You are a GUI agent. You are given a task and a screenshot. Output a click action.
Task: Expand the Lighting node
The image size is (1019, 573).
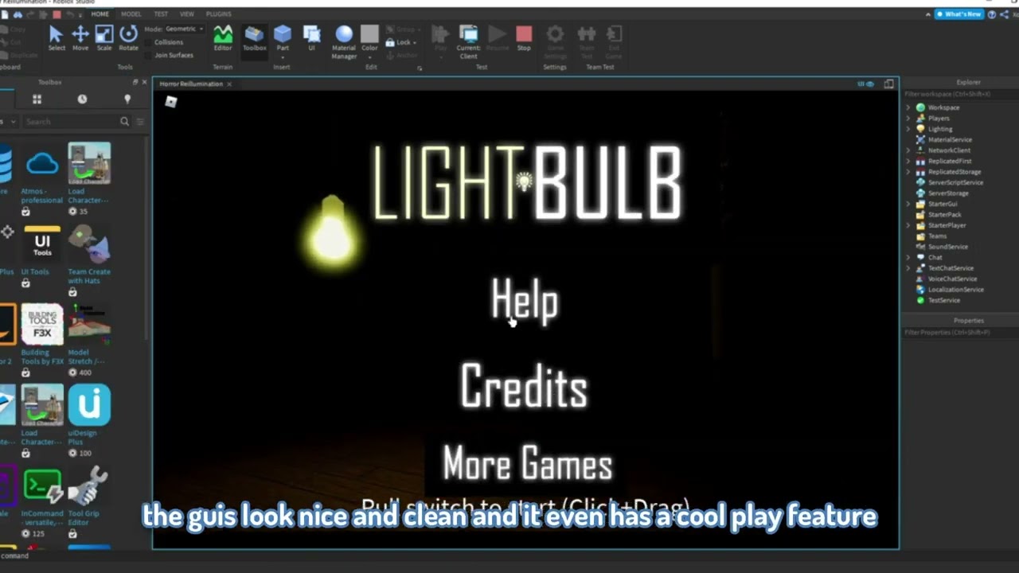[x=908, y=129]
